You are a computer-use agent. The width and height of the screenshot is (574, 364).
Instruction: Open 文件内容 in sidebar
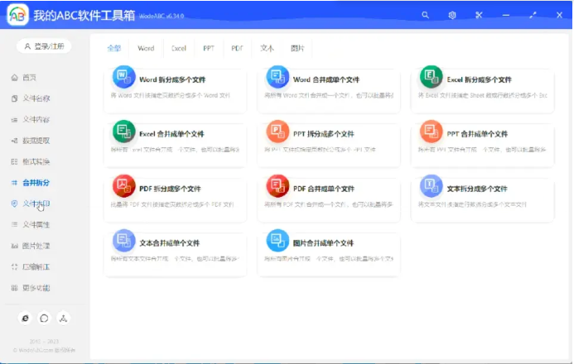tap(36, 119)
